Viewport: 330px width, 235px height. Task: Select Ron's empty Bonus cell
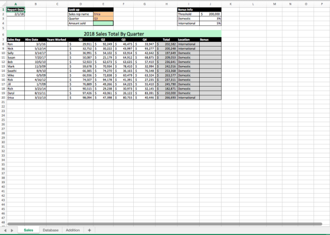click(x=210, y=44)
